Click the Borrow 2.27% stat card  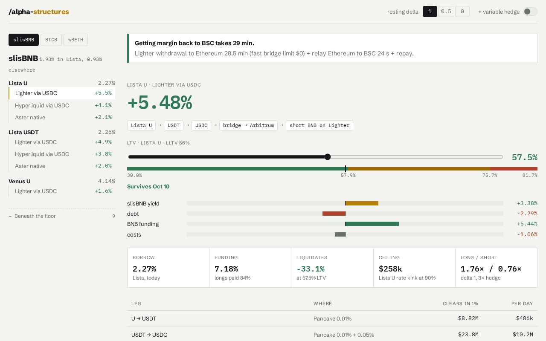tap(168, 268)
